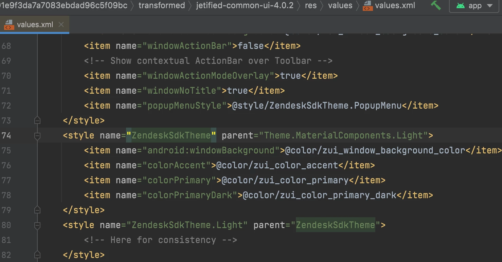Click "ZendeskSdkTheme.Light" style name
This screenshot has width=502, height=262.
tap(187, 225)
